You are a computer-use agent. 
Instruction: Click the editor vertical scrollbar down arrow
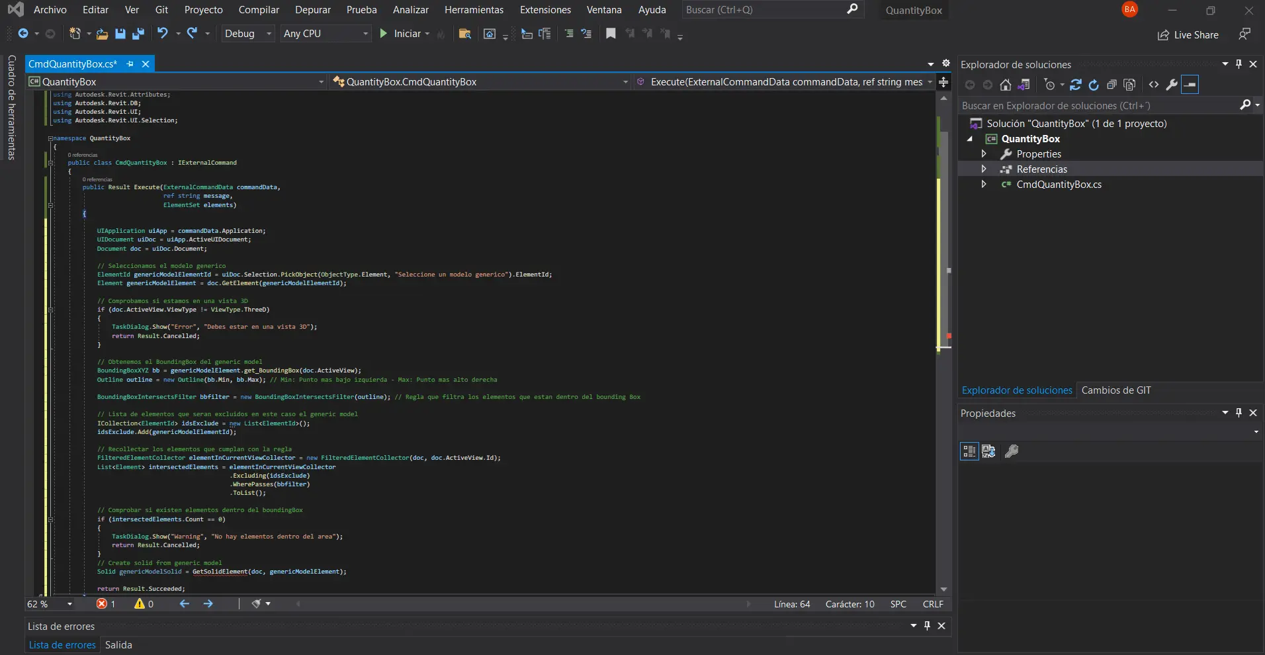943,589
